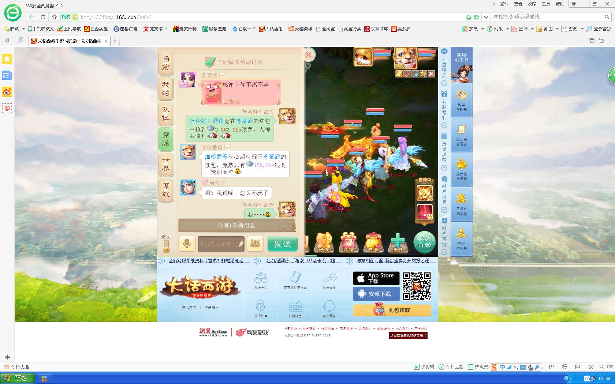Switch to 当前 chat channel tab
The width and height of the screenshot is (615, 384).
coord(166,63)
